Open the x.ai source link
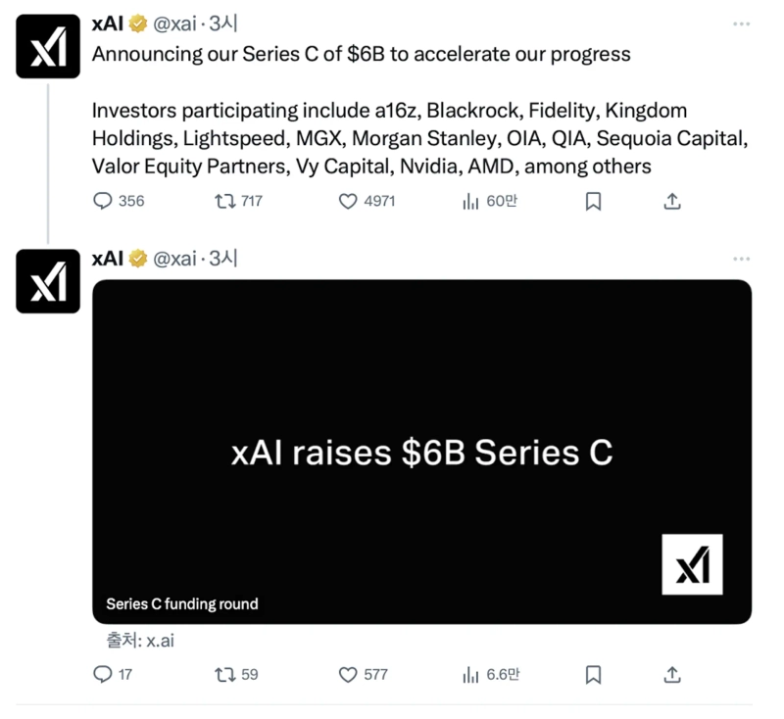The height and width of the screenshot is (719, 784). [159, 641]
